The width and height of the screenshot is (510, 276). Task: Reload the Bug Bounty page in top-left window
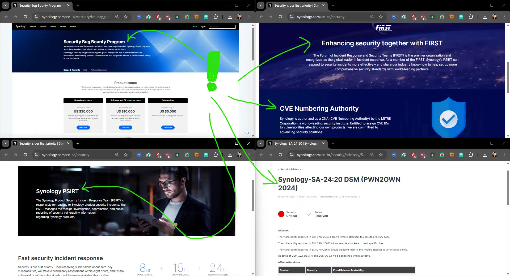[25, 17]
